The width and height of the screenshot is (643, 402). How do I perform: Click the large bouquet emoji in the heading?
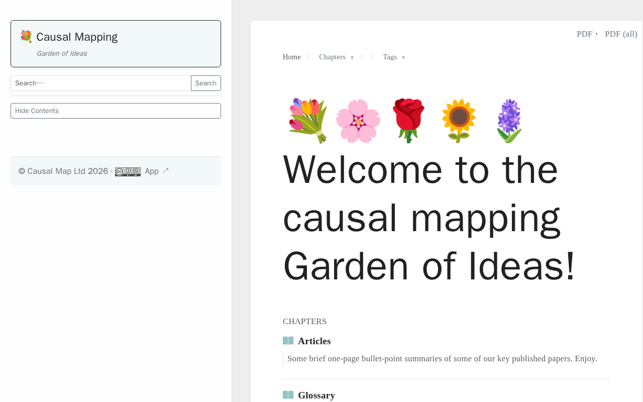[307, 121]
